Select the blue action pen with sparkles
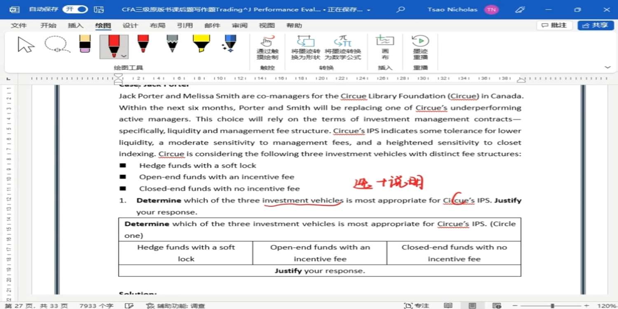Screen dimensions: 618x309 pyautogui.click(x=229, y=44)
